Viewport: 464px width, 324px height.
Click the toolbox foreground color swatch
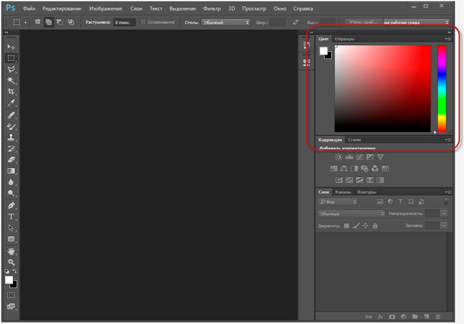(x=9, y=280)
